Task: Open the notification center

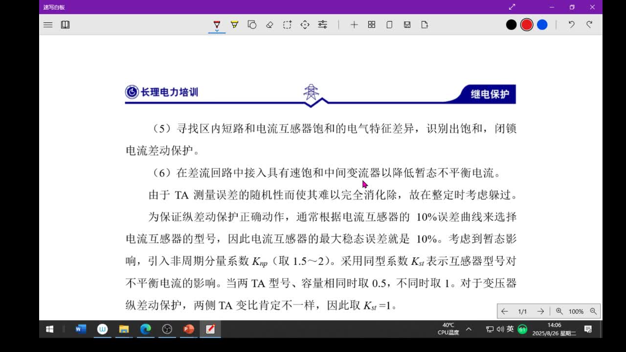Action: (x=588, y=330)
